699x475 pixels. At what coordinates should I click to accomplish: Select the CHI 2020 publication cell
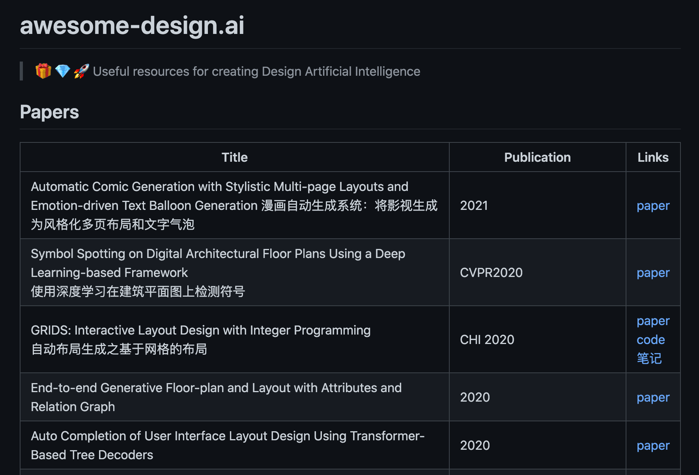coord(487,340)
